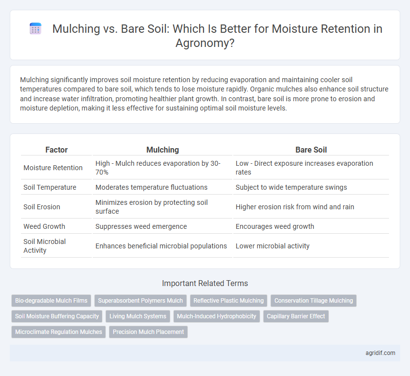410x376 pixels.
Task: Click the Bare Soil column header
Action: (311, 150)
